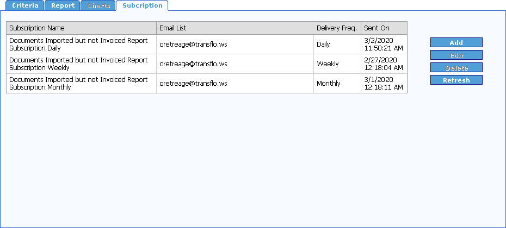The height and width of the screenshot is (228, 506).
Task: Select the Subscription Weekly report row
Action: pos(78,64)
